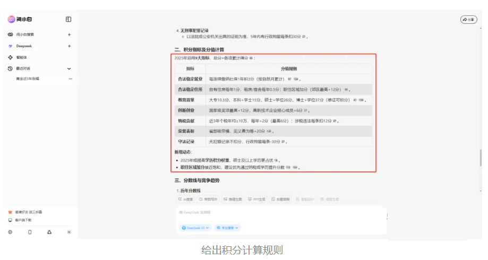The width and height of the screenshot is (488, 260).
Task: Click 客户端下载 link
Action: click(23, 220)
